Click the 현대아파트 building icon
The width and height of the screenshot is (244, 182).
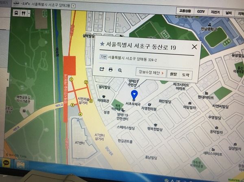point(207,93)
